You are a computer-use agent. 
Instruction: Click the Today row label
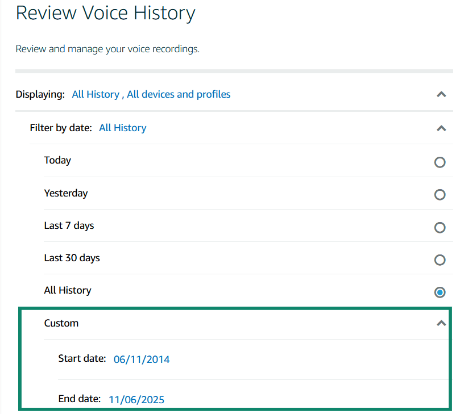coord(57,161)
